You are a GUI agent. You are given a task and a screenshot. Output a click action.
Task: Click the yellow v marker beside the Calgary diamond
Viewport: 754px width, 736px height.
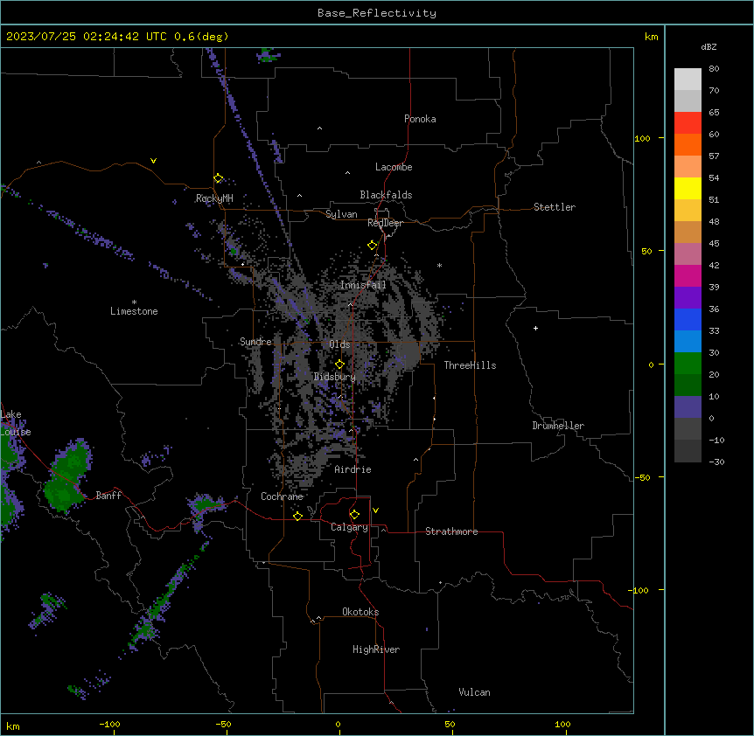click(375, 510)
